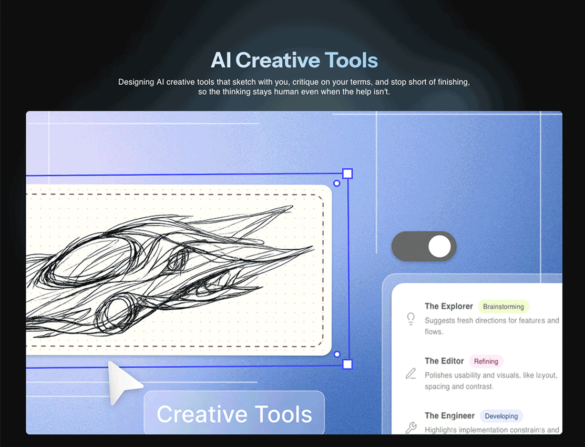Toggle the dark gray switch

(424, 247)
